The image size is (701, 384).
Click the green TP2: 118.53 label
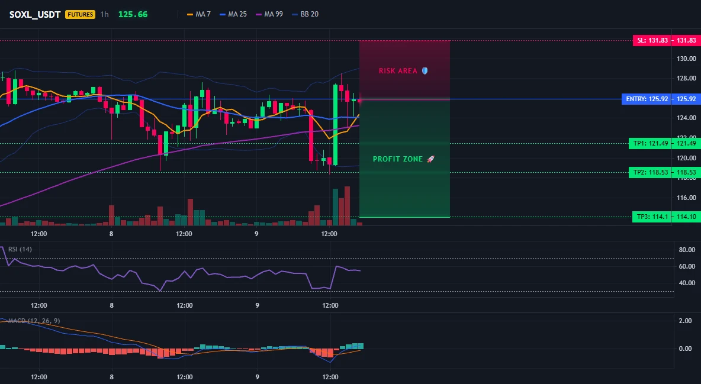(x=651, y=172)
